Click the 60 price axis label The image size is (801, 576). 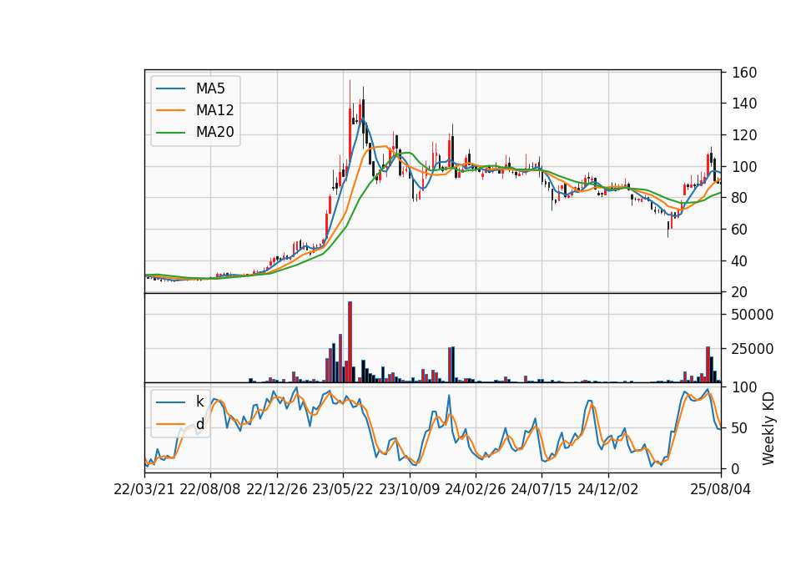click(740, 230)
